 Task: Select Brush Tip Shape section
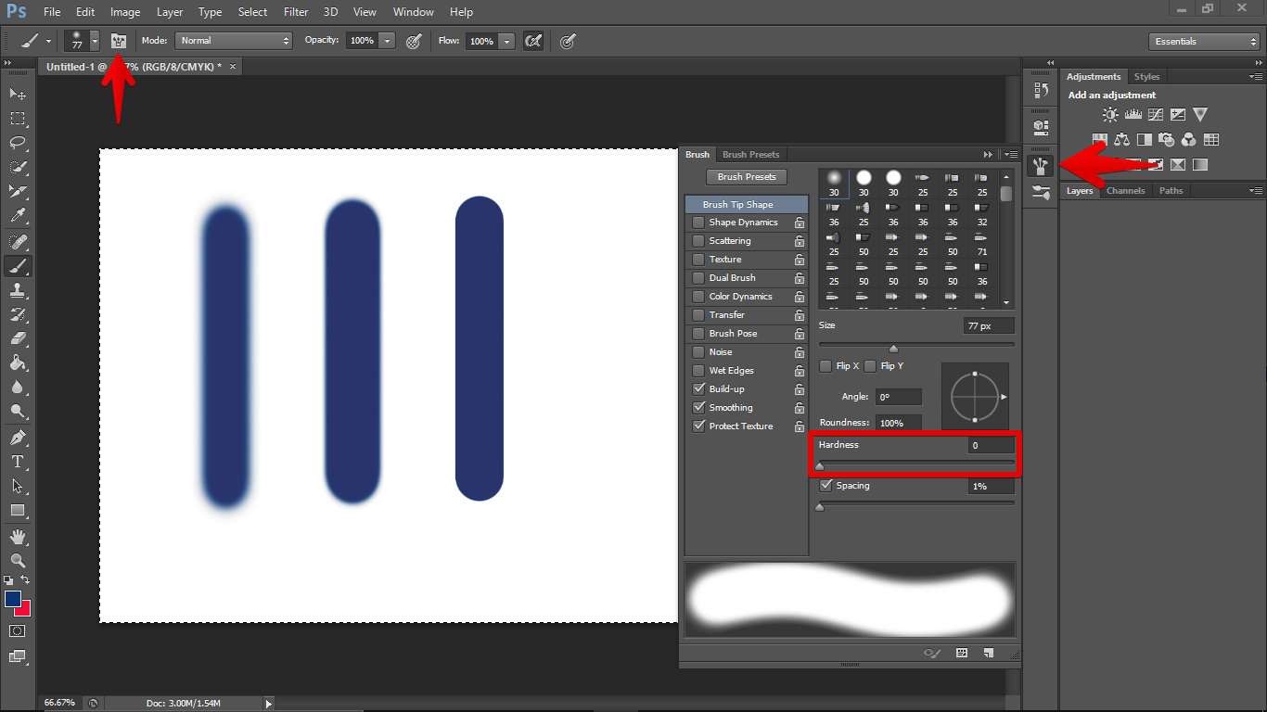coord(737,204)
